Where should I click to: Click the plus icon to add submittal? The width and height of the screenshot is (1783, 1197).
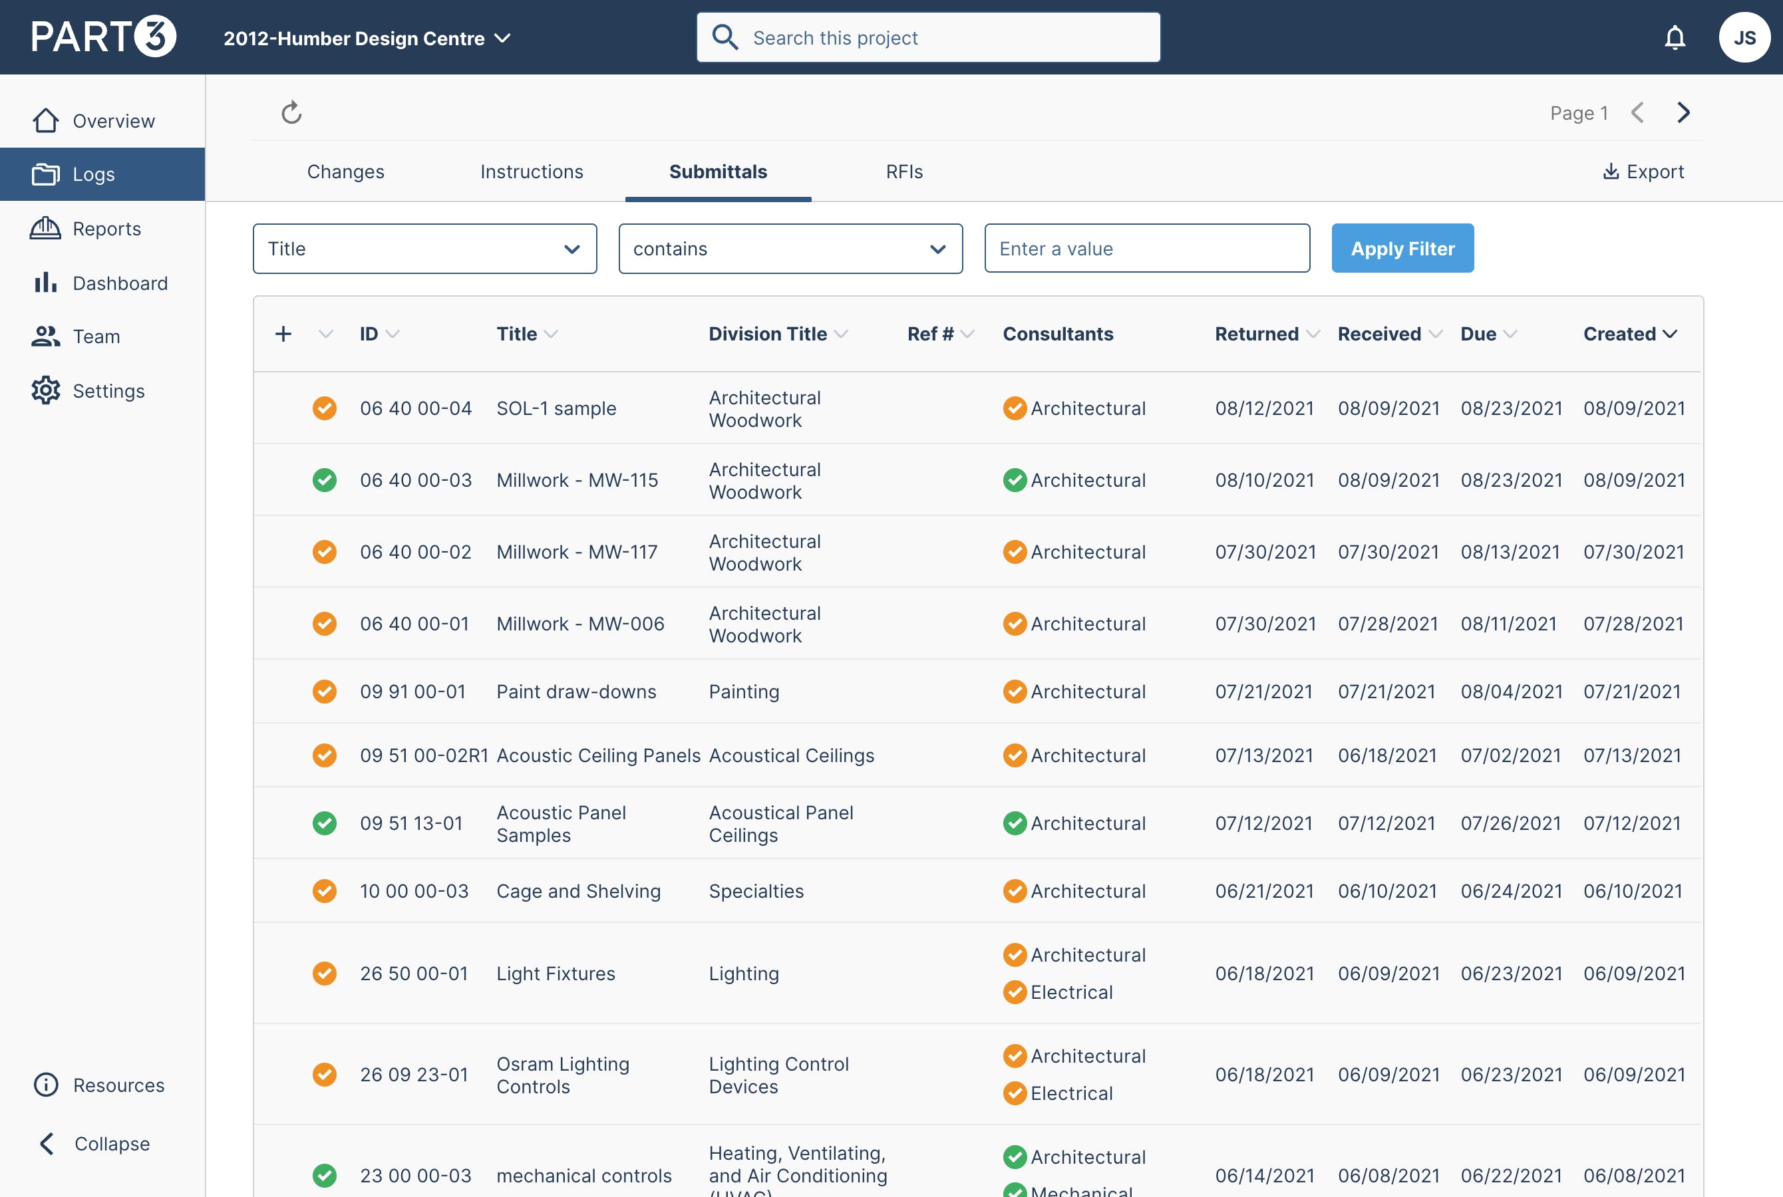pos(283,334)
